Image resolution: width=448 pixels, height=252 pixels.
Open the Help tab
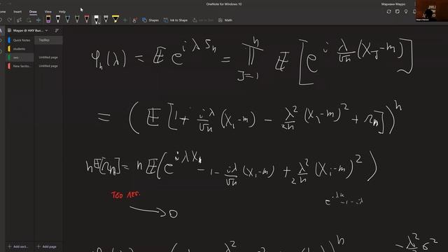click(62, 12)
